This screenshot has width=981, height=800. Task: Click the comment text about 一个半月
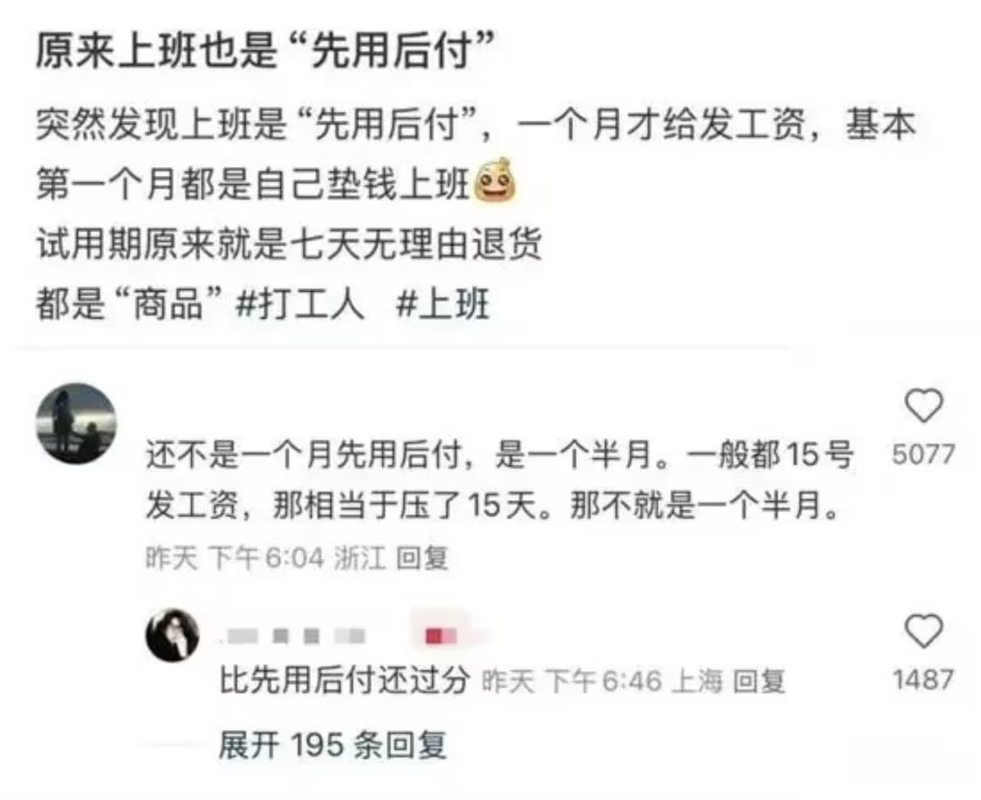500,480
